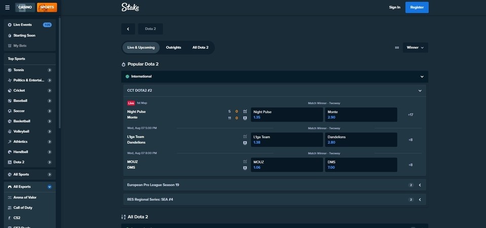Open stream icon for MOUZ vs DMS
The image size is (486, 228).
tap(245, 168)
